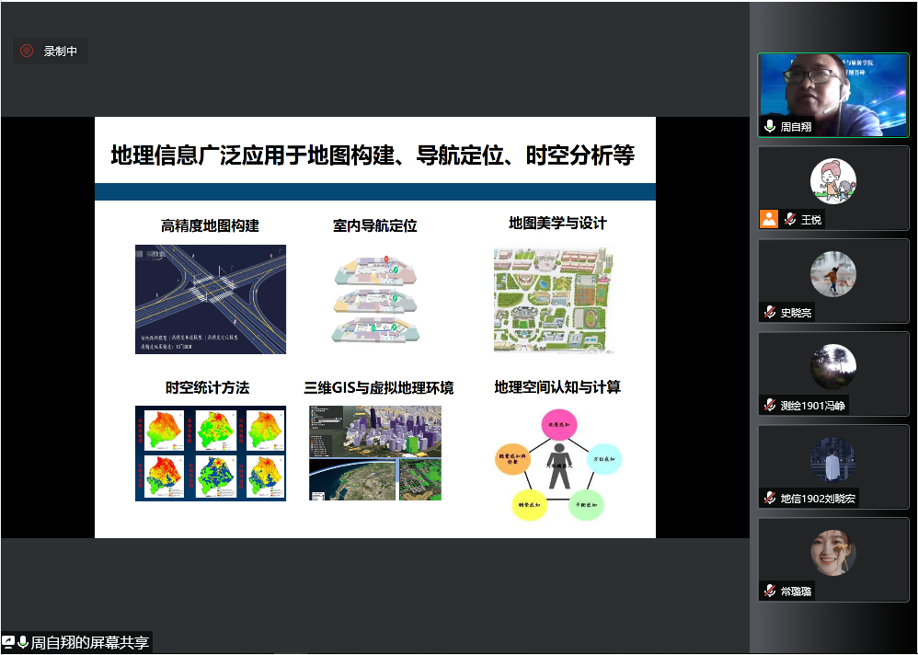
Task: Click muted mic icon for 地信1902刘晓宏
Action: point(770,498)
